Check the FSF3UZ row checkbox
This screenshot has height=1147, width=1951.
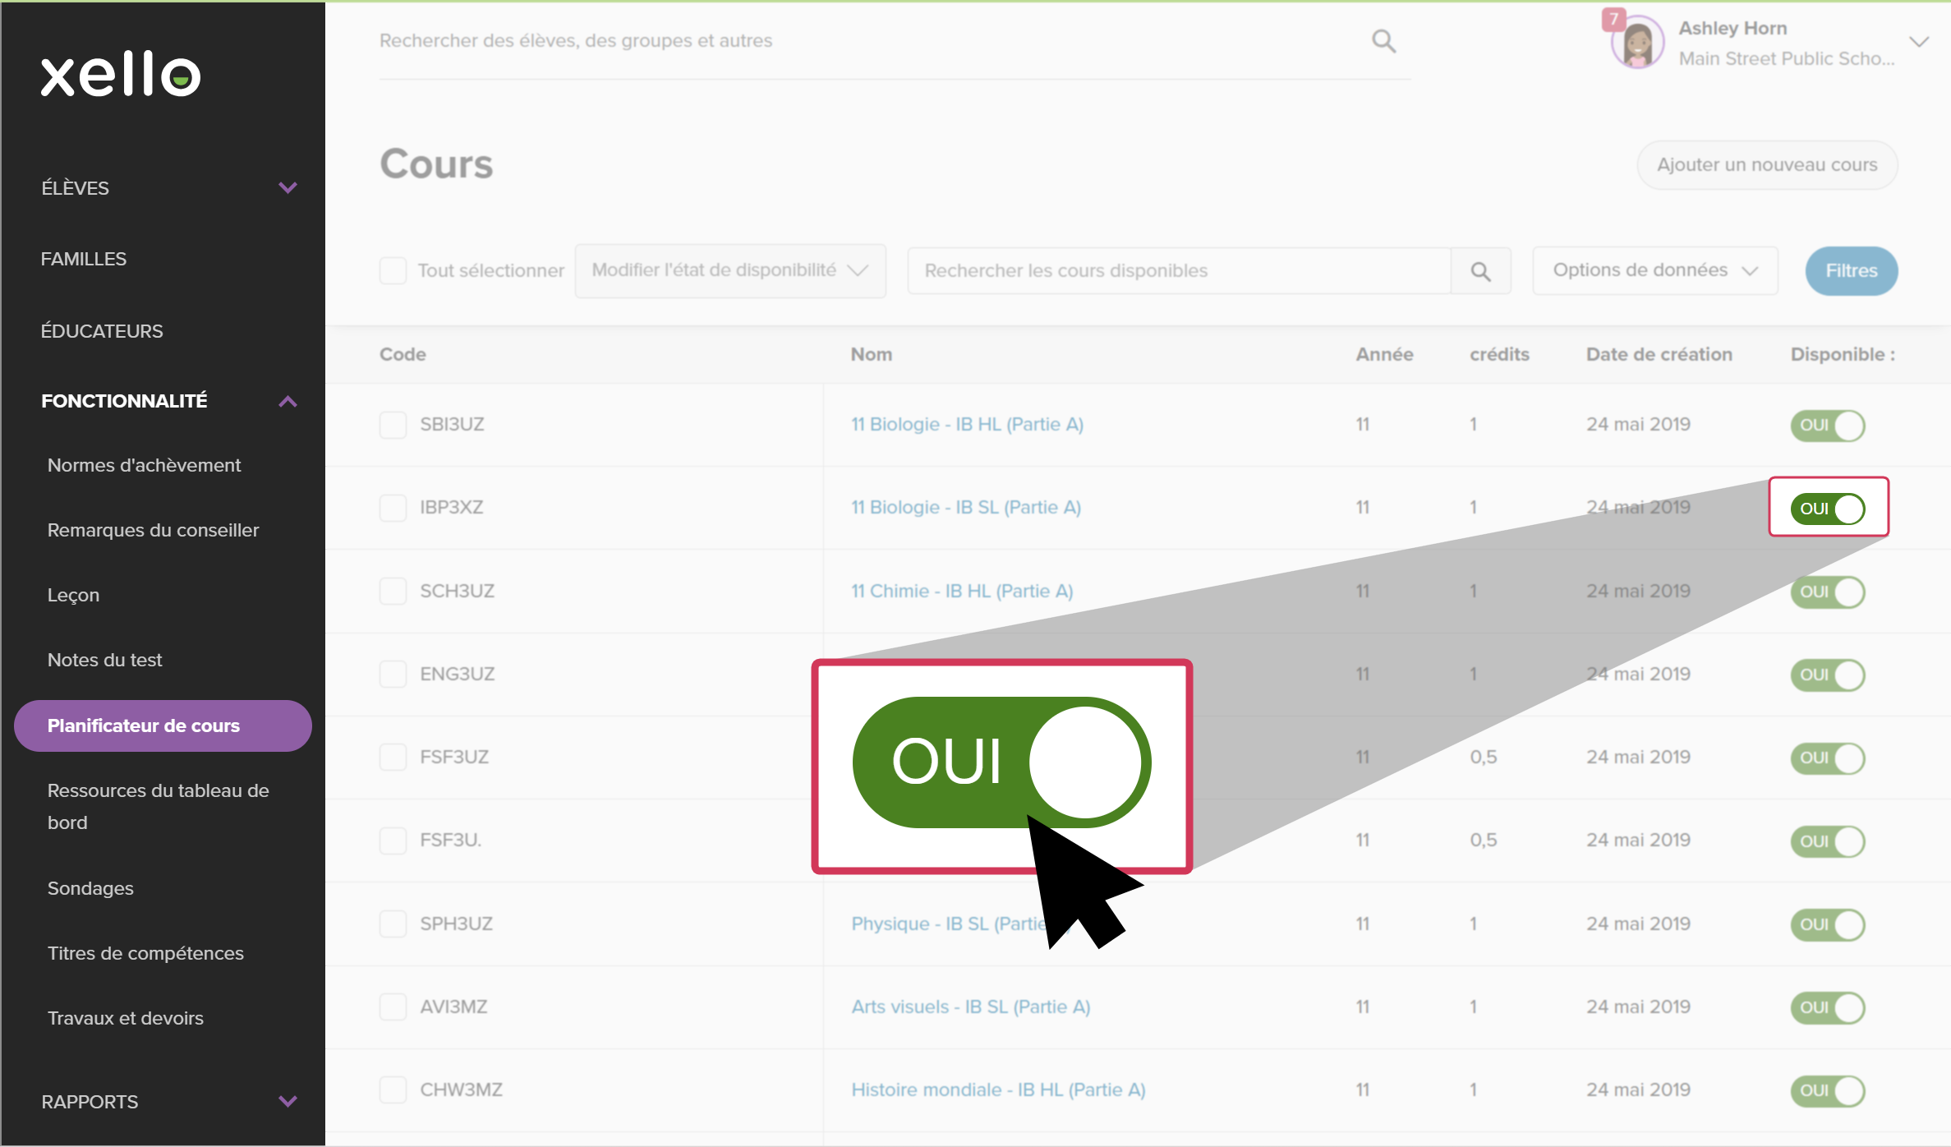(x=393, y=757)
